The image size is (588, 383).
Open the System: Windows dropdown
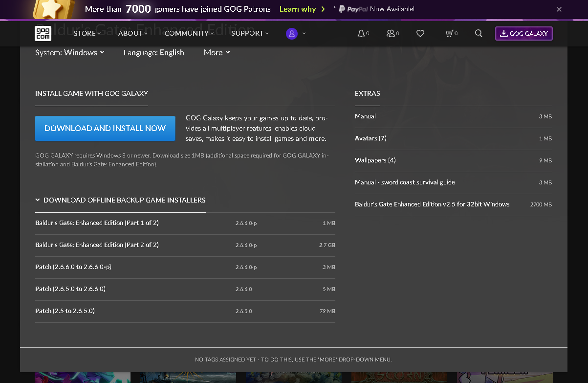(70, 52)
